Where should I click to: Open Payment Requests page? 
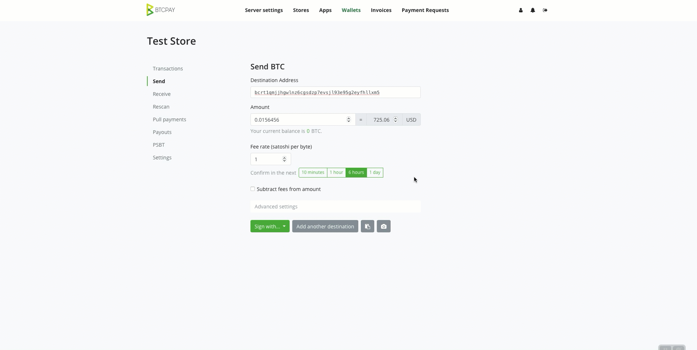(x=425, y=10)
